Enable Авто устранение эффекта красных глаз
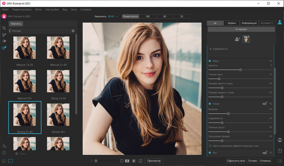The height and width of the screenshot is (166, 284). 210,145
